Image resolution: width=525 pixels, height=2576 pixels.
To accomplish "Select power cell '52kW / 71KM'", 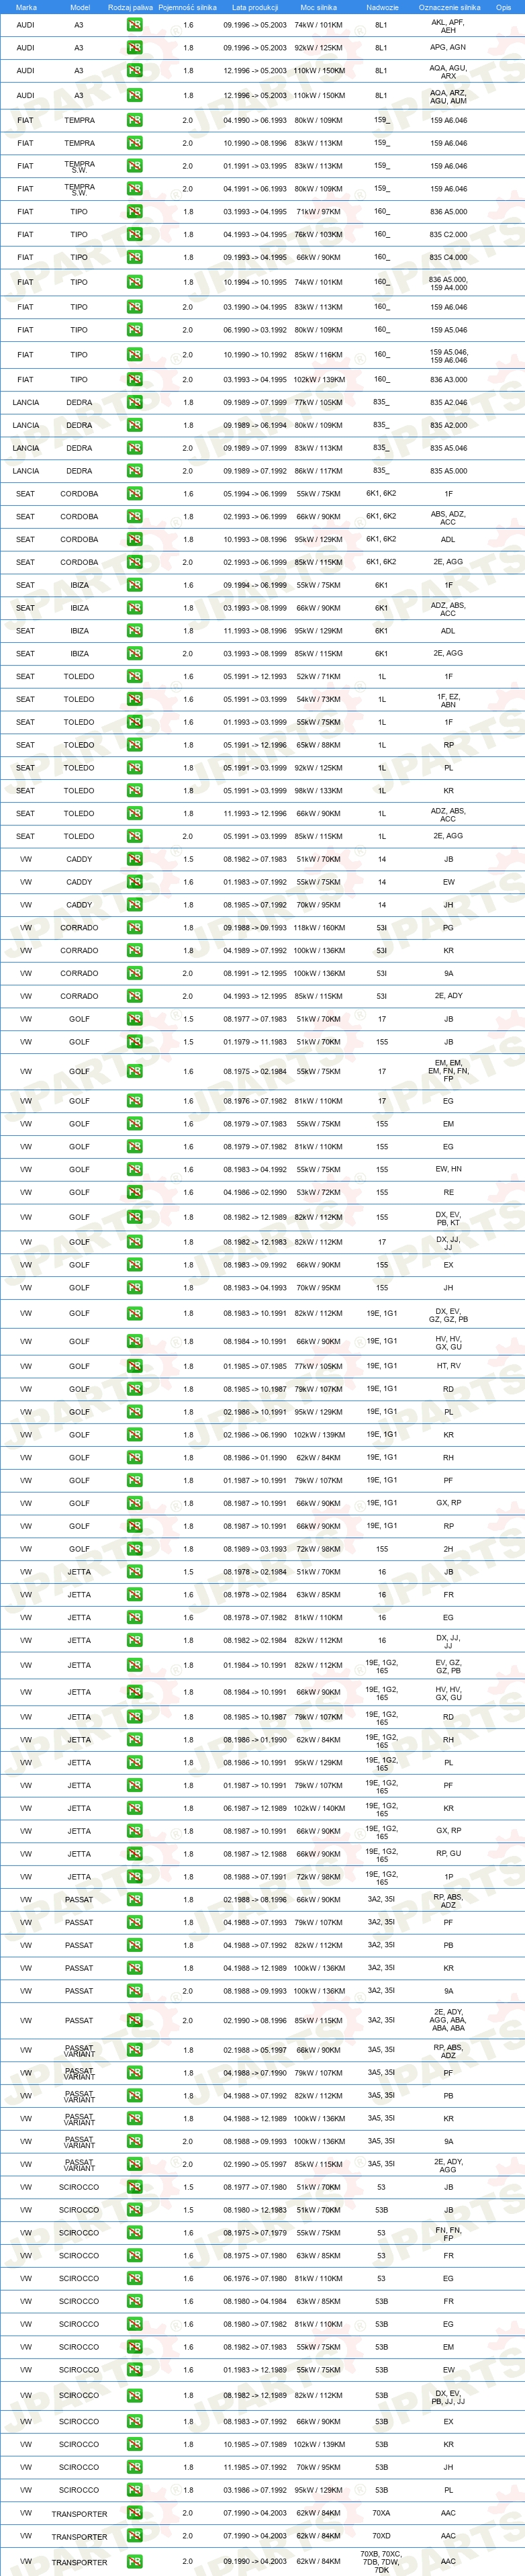I will [x=319, y=677].
